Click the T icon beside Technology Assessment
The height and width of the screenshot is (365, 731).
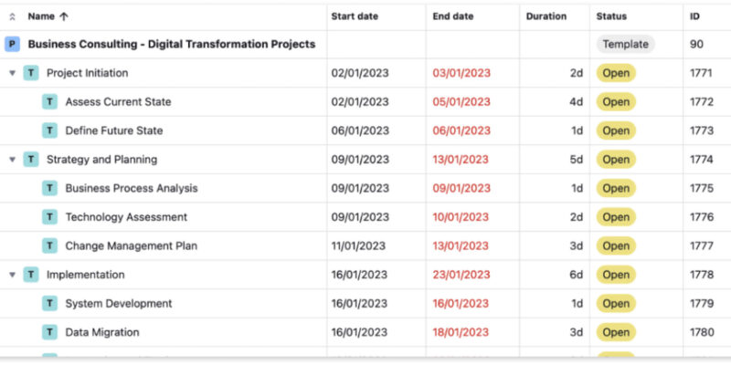click(49, 217)
